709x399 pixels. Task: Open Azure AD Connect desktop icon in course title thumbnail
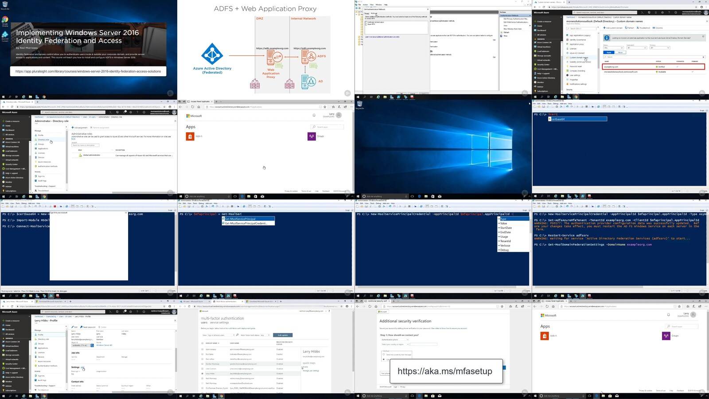coord(5,35)
